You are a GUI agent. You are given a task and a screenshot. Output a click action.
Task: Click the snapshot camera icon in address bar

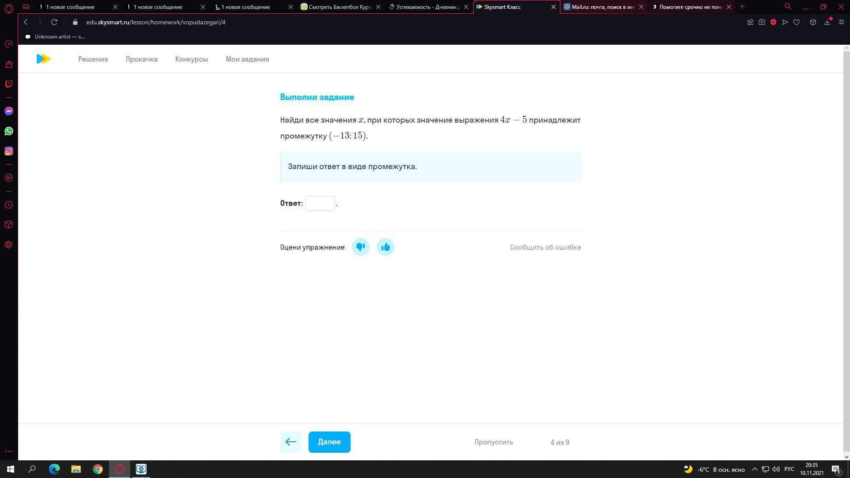[761, 22]
